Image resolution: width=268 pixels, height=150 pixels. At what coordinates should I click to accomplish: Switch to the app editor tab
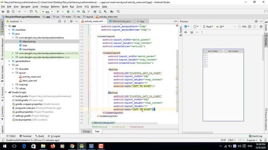142,21
